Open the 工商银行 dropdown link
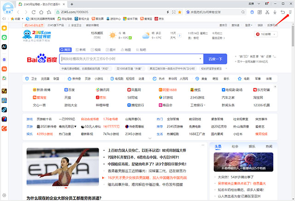The height and width of the screenshot is (201, 295). [x=198, y=105]
